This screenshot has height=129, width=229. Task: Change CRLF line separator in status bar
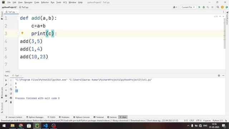point(192,121)
